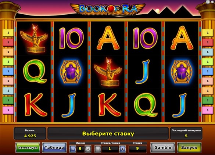This screenshot has height=155, width=215.
Task: Open the Таблица paytable
Action: (54, 147)
